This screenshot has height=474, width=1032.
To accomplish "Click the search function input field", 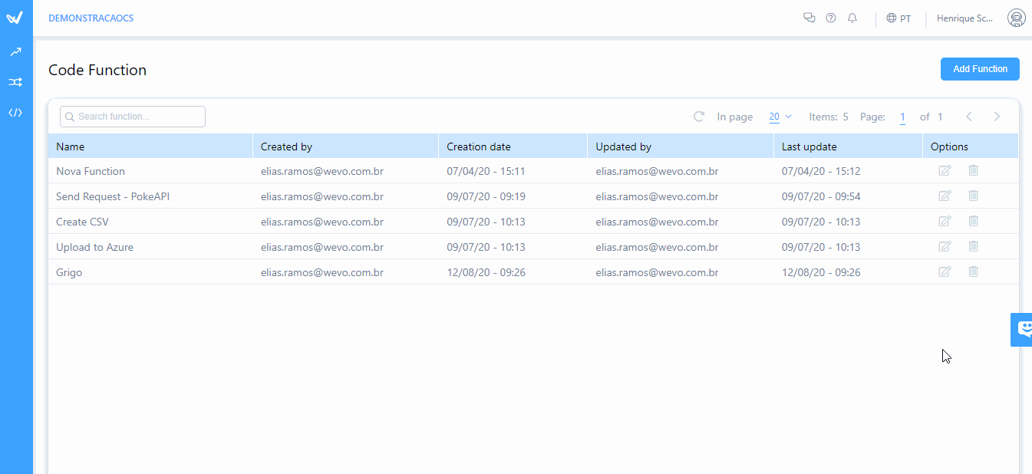I will [132, 116].
